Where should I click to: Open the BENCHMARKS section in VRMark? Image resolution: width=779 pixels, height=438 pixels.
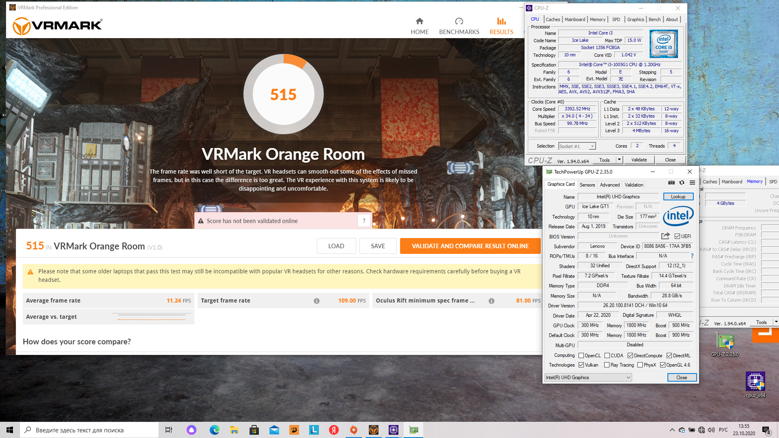459,26
